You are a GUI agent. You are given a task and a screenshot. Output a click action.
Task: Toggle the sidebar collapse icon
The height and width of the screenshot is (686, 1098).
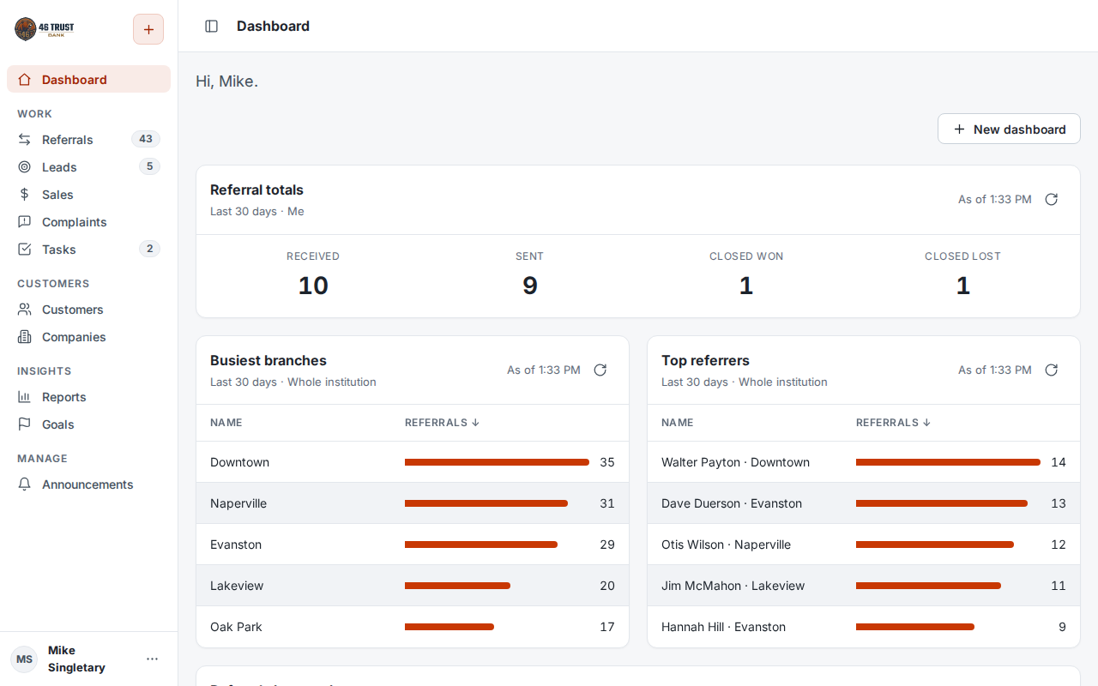point(211,27)
